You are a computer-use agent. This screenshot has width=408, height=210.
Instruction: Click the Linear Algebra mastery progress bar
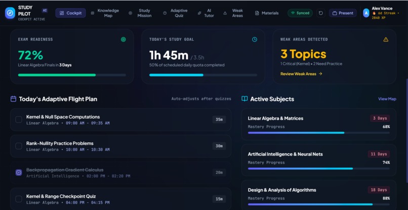(319, 133)
